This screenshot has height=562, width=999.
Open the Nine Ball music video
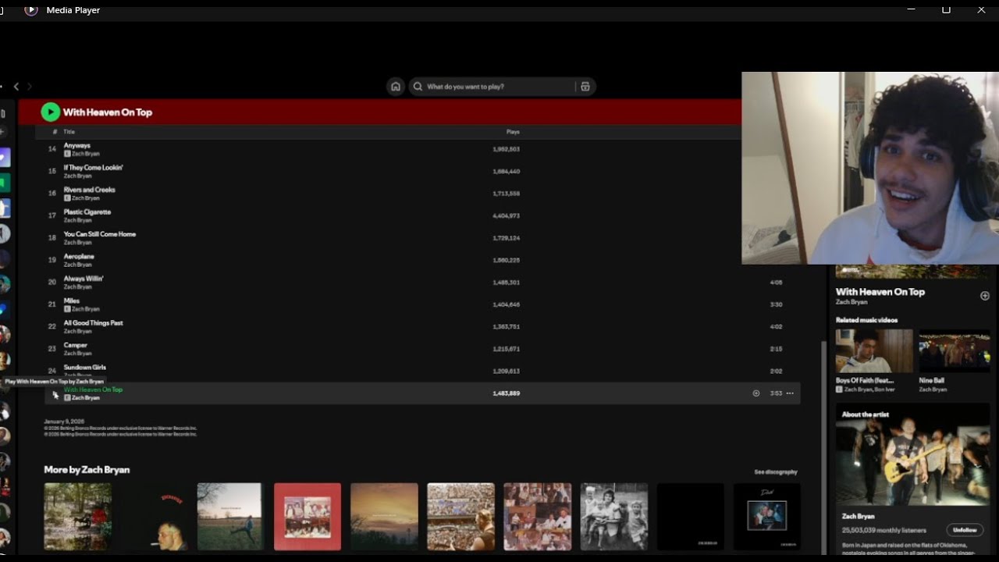click(x=955, y=351)
